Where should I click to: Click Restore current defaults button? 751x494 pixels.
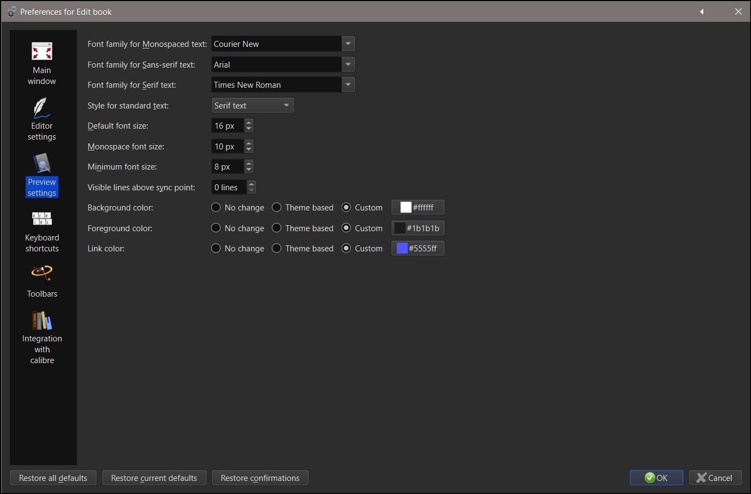[154, 478]
